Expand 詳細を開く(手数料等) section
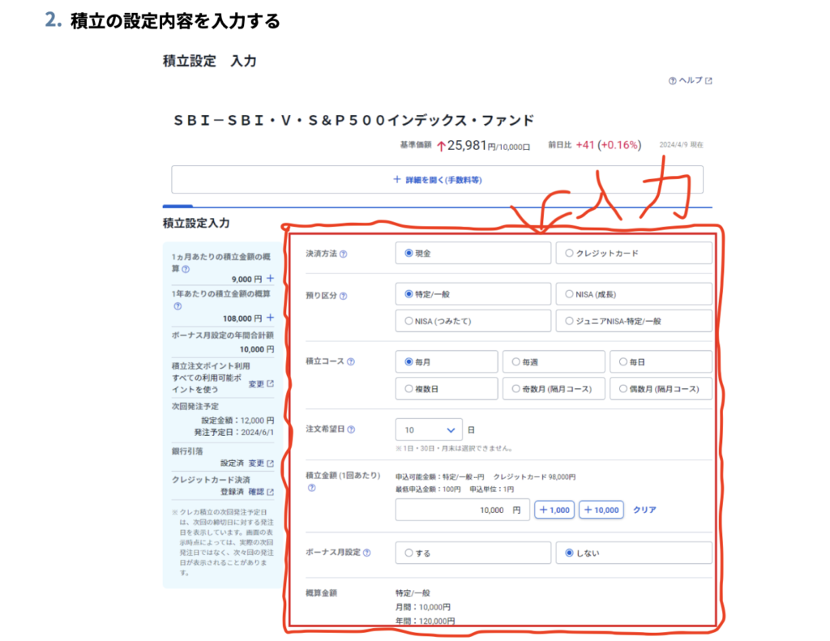Screen dimensions: 830x641 point(437,180)
